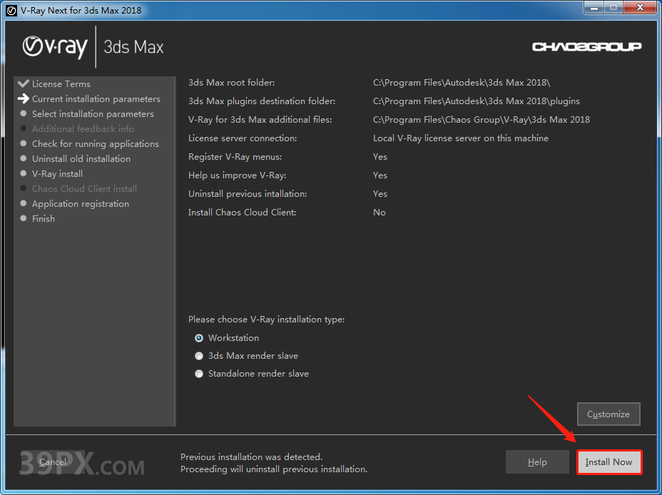662x495 pixels.
Task: Click 'Please choose V-Ray installation type:' text
Action: tap(266, 320)
